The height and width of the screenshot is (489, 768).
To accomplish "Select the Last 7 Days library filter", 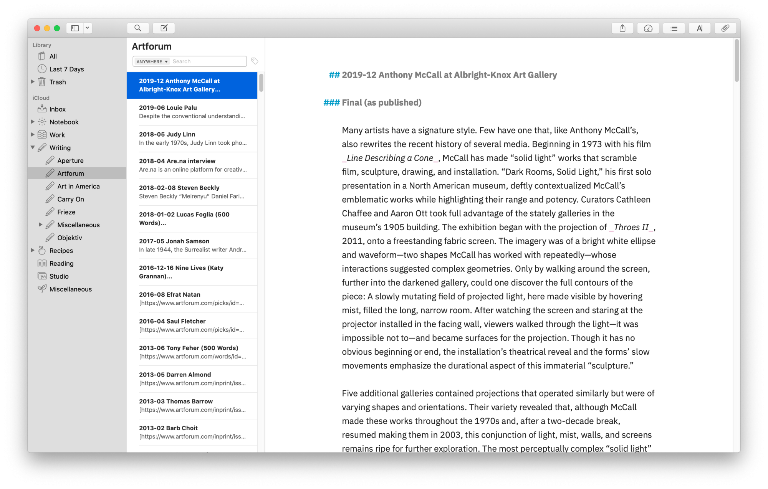I will pos(66,69).
